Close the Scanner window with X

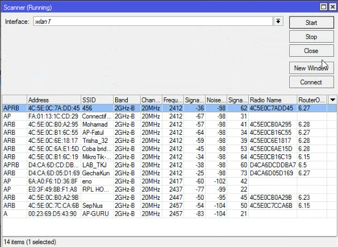pyautogui.click(x=333, y=7)
